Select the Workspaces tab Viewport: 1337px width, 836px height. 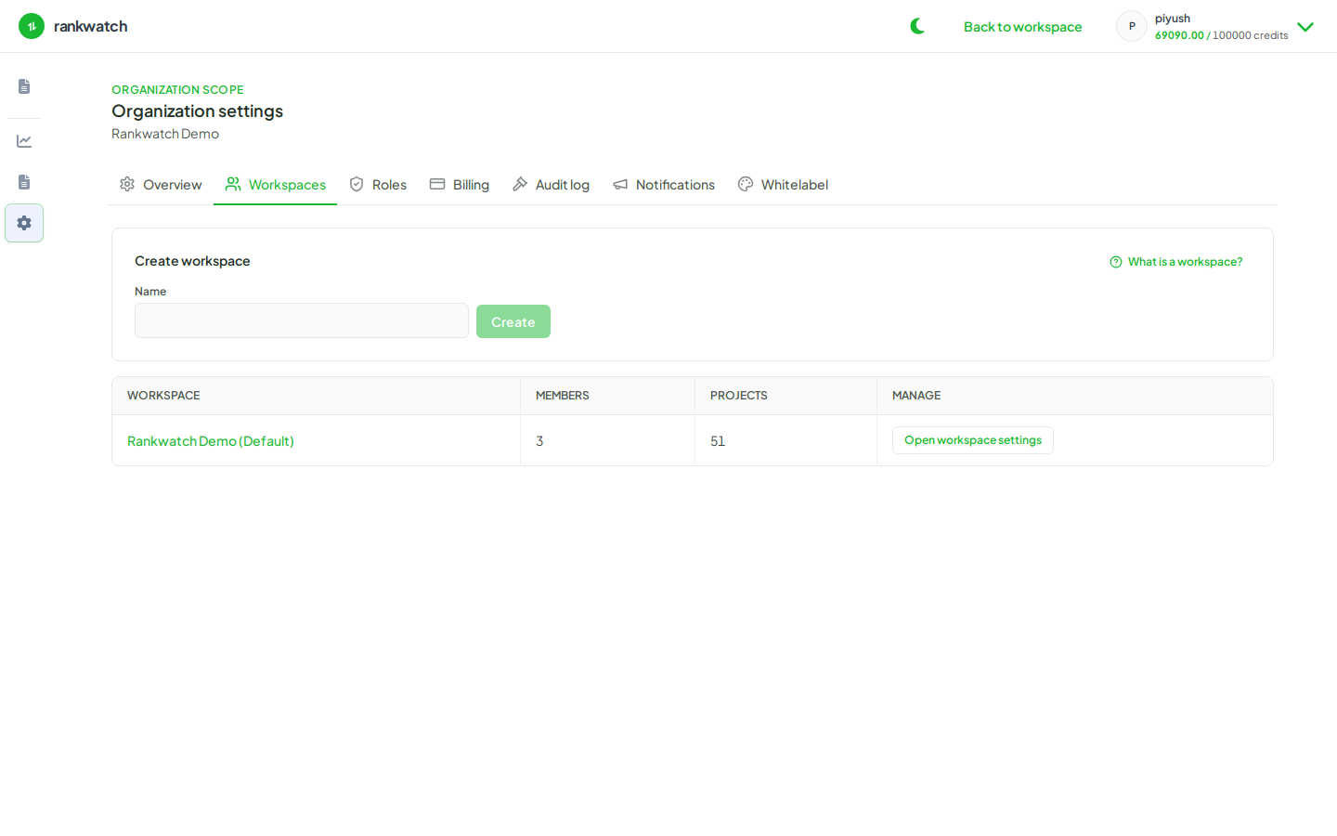[x=276, y=185]
